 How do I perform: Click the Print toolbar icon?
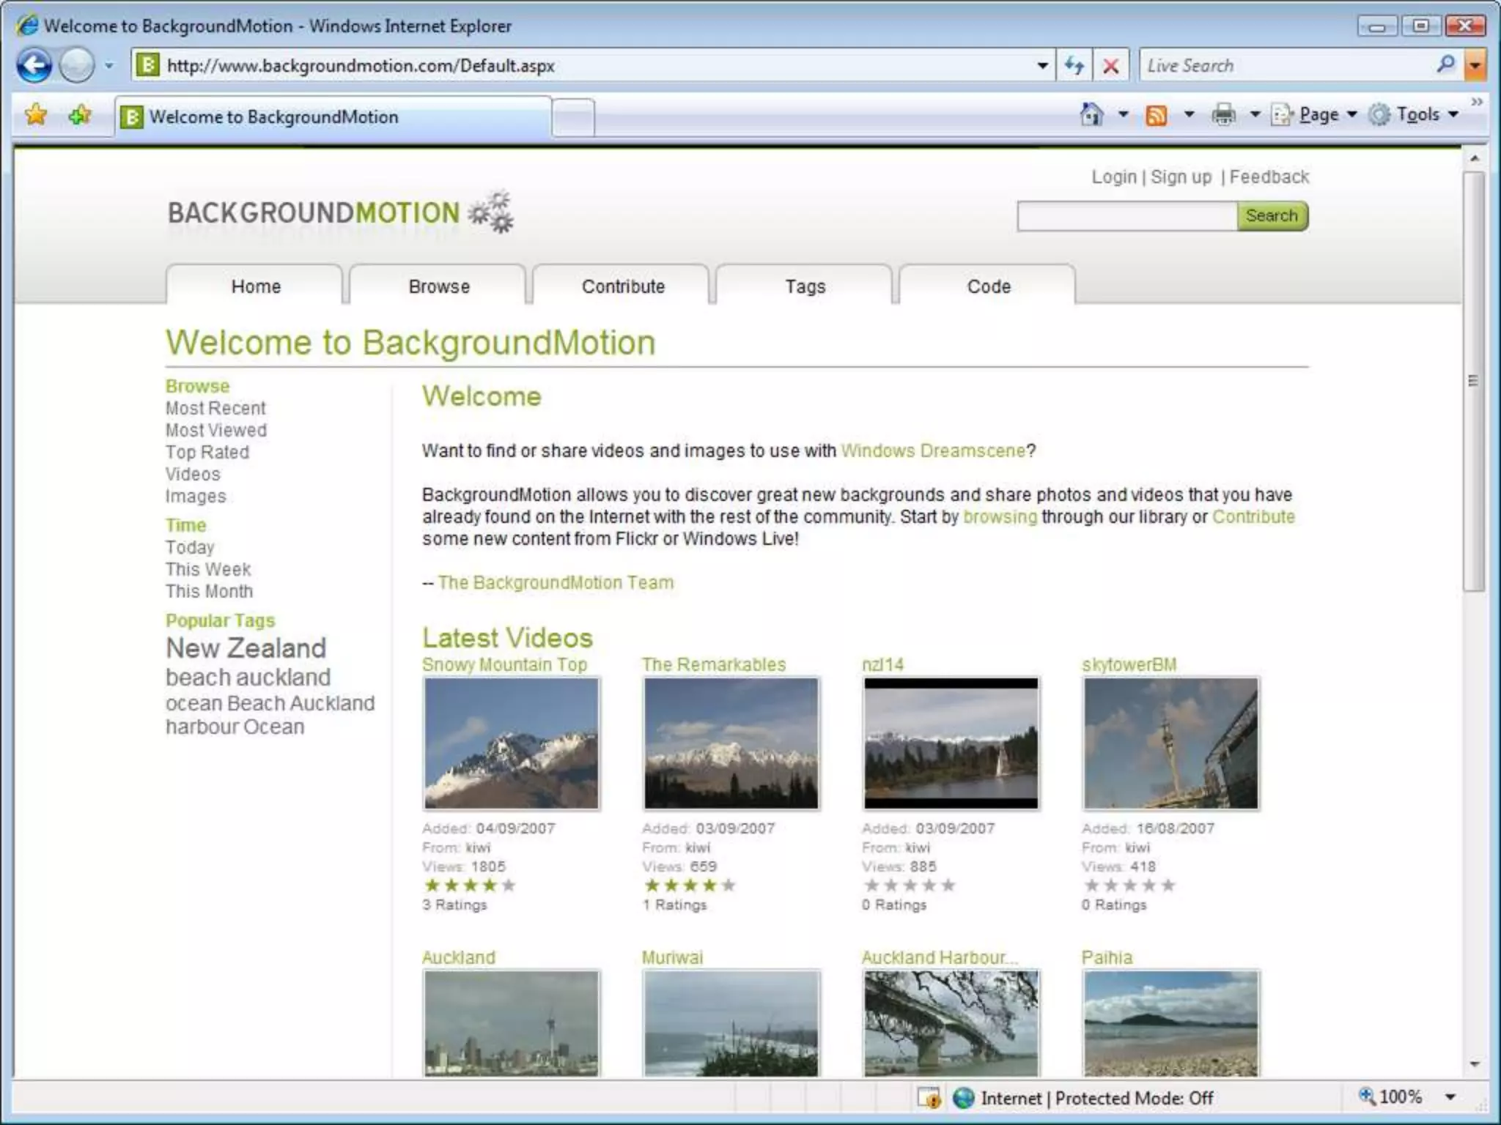point(1223,114)
